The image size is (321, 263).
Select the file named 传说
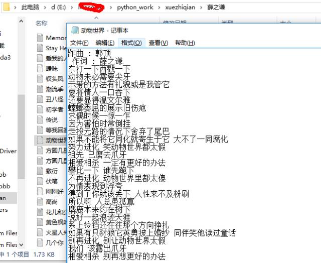point(52,119)
